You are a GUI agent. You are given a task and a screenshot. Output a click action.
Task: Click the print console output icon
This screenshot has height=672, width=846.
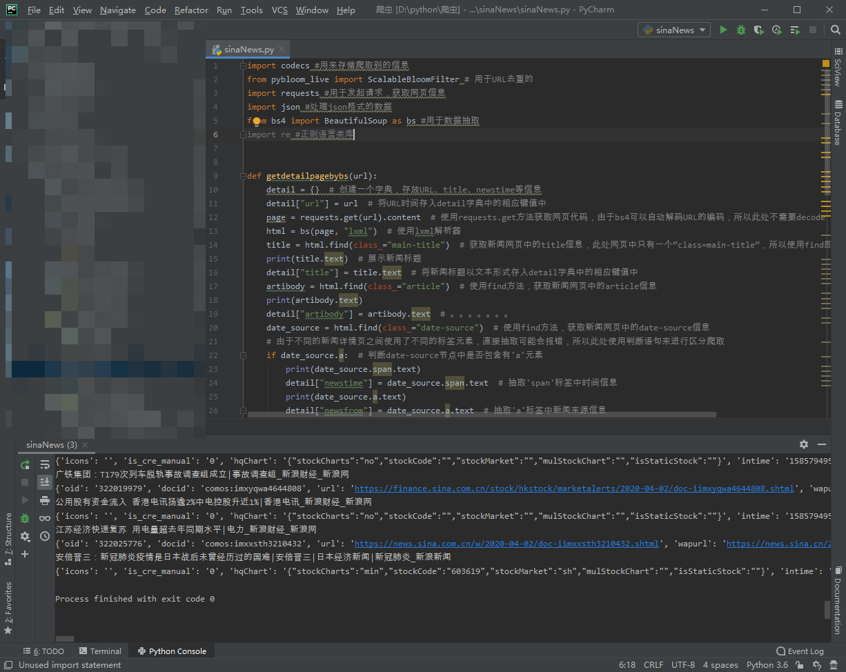(x=45, y=500)
